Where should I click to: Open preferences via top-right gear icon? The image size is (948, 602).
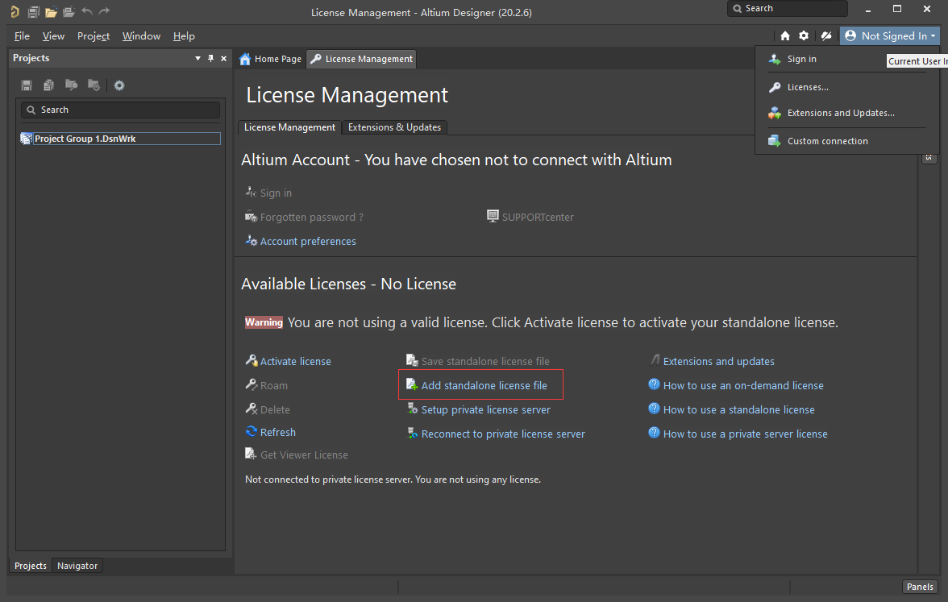804,35
